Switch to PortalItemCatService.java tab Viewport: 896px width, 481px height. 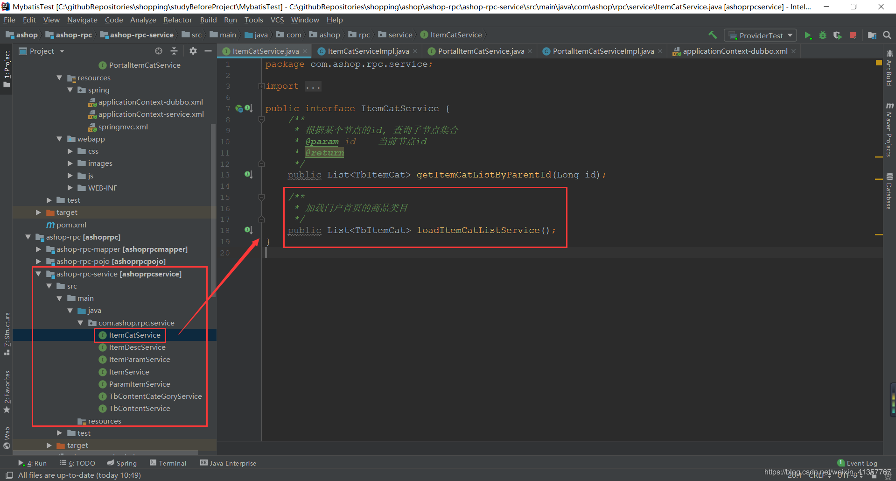tap(480, 51)
